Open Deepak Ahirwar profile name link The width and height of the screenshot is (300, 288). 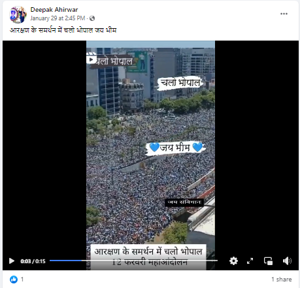point(54,10)
